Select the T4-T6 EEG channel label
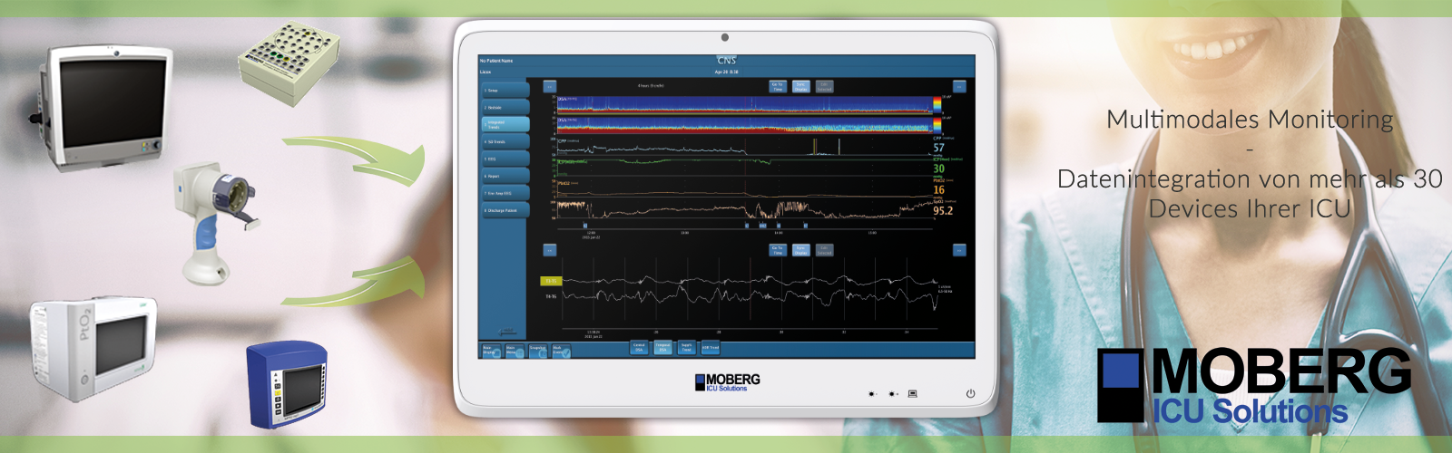This screenshot has height=453, width=1452. coord(551,296)
